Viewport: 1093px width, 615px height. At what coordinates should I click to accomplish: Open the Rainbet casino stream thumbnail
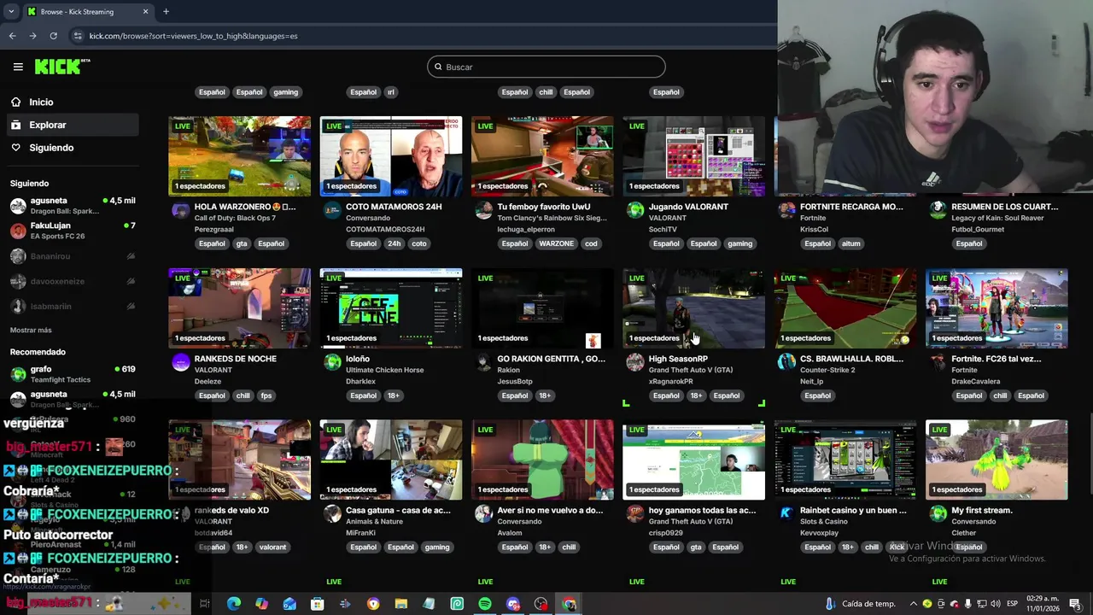pyautogui.click(x=845, y=460)
